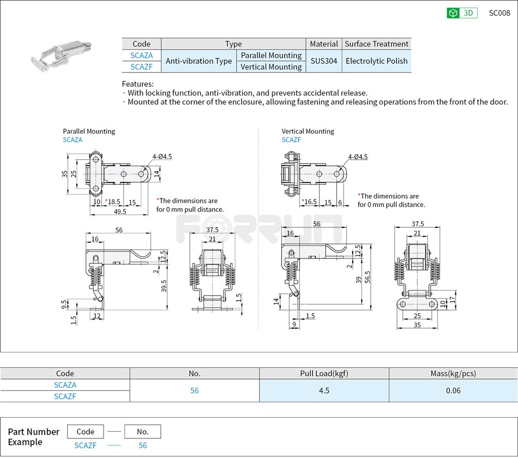Click SCAZF code in the top type table

point(142,67)
